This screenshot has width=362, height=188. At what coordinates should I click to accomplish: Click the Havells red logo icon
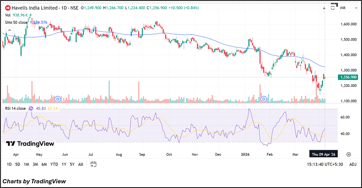pyautogui.click(x=8, y=8)
